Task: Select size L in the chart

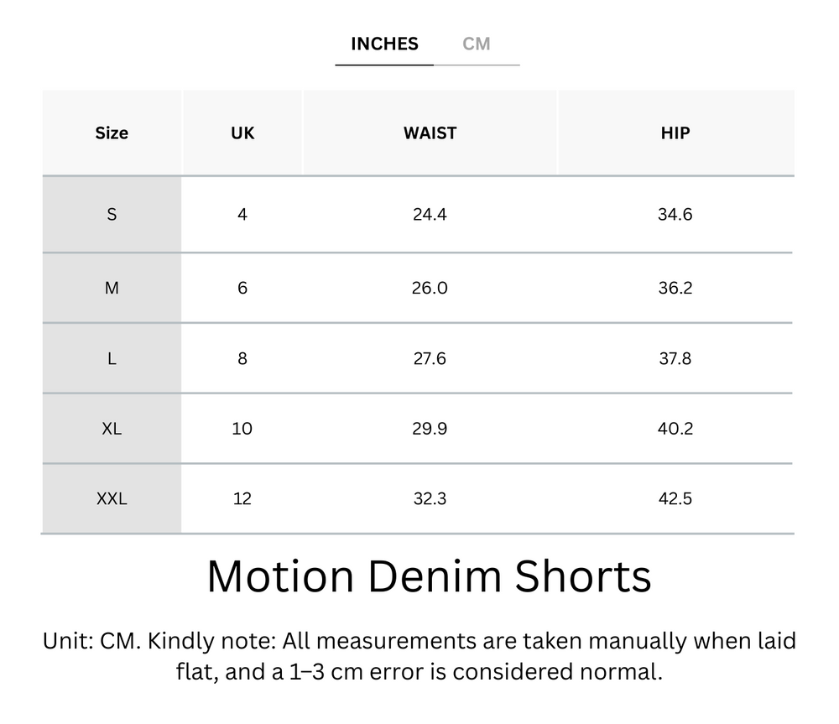Action: pos(111,358)
